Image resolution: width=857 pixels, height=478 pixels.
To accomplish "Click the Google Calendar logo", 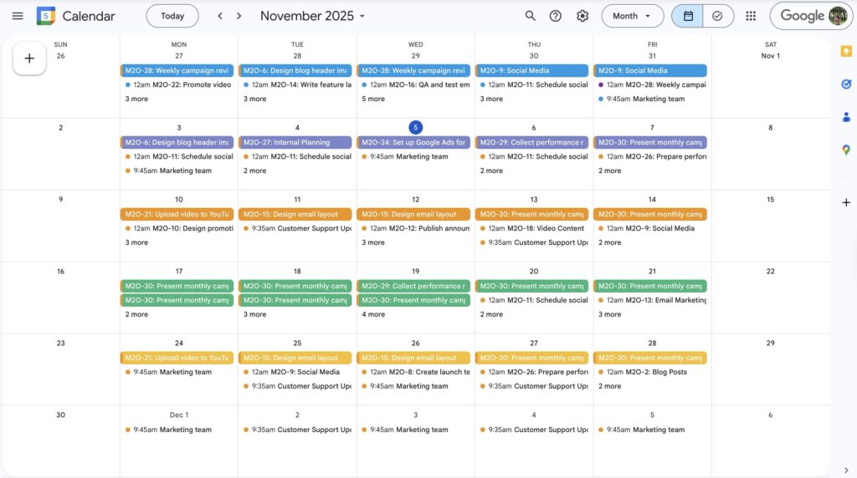I will point(46,16).
